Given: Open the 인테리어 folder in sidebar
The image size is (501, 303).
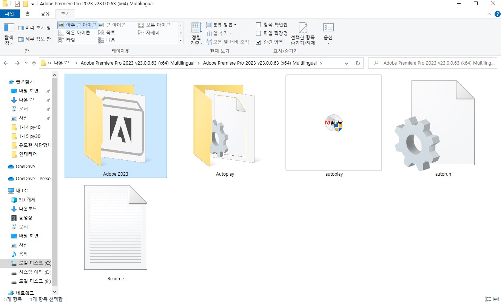Looking at the screenshot, I should coord(28,154).
